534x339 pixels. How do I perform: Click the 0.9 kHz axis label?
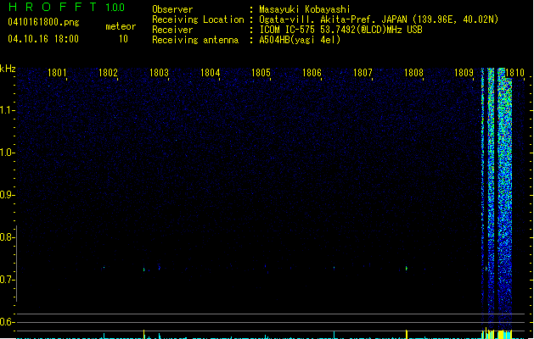coord(8,195)
